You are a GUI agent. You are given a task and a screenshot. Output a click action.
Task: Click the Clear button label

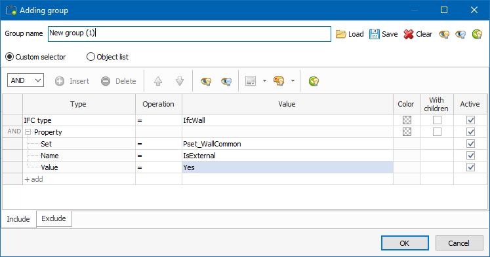point(424,34)
